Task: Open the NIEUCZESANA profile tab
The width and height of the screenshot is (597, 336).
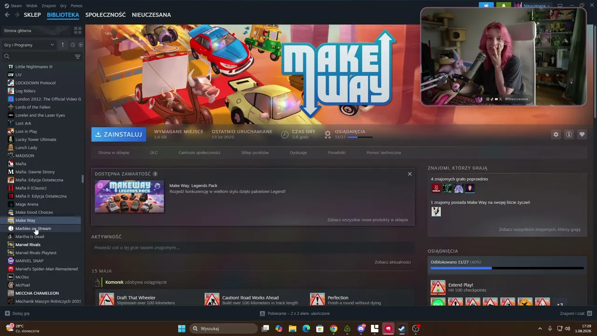Action: coord(152,15)
